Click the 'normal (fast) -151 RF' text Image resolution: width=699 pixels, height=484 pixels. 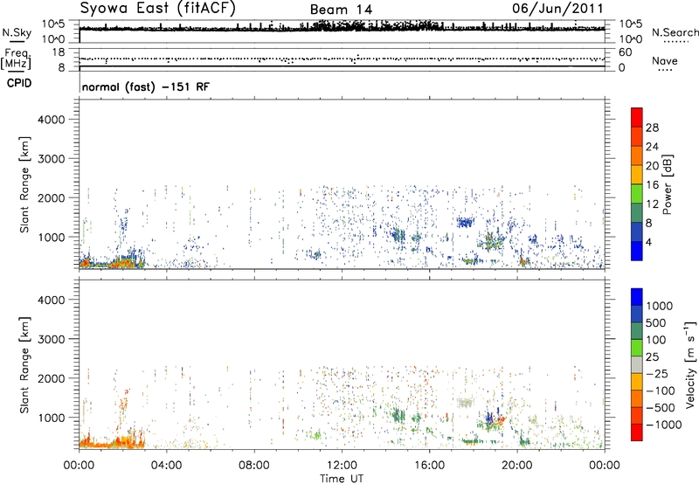(145, 86)
